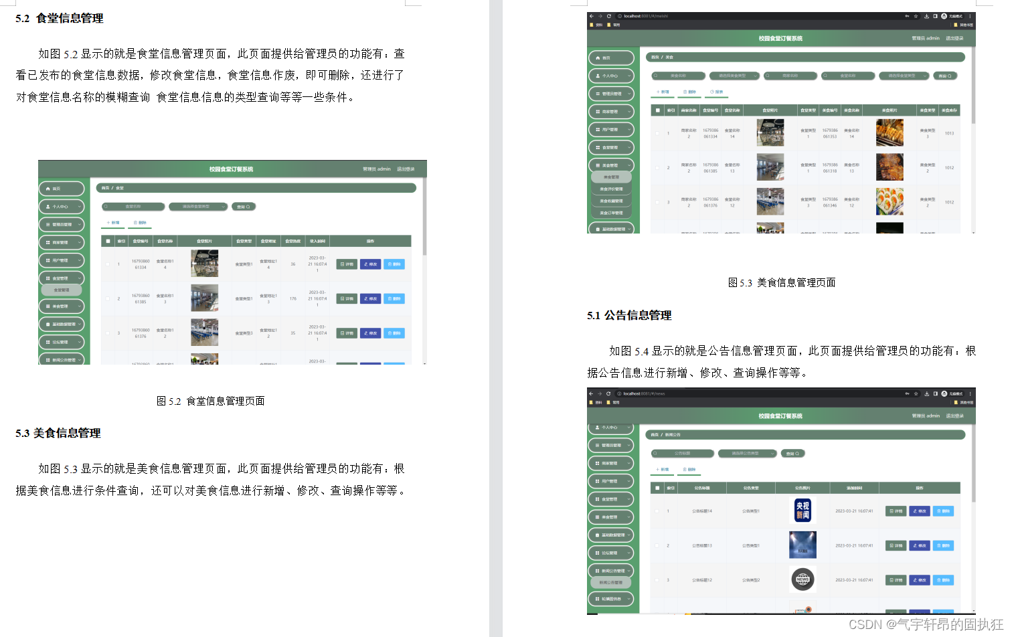Click reload icon in the meishi browser bar

pyautogui.click(x=609, y=16)
